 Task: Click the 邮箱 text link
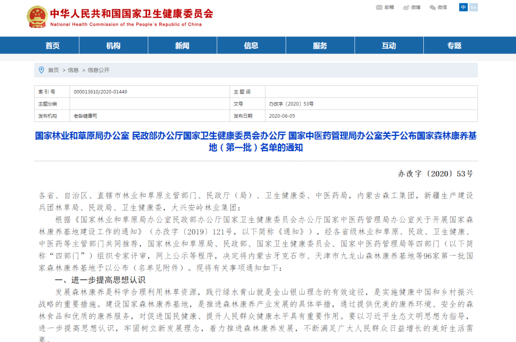click(x=389, y=7)
